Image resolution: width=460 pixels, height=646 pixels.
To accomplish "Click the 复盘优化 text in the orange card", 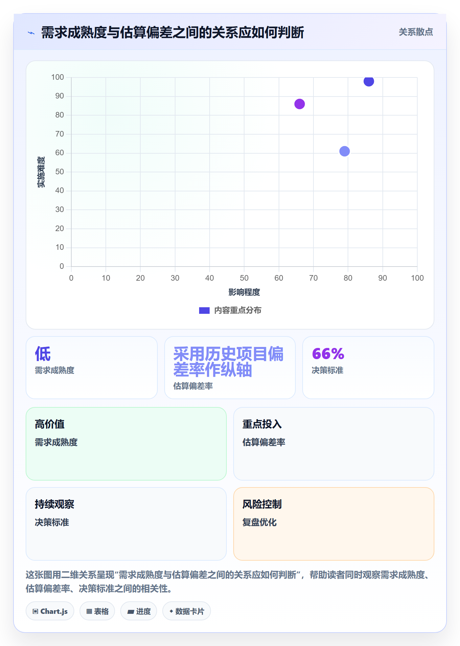I will point(260,522).
